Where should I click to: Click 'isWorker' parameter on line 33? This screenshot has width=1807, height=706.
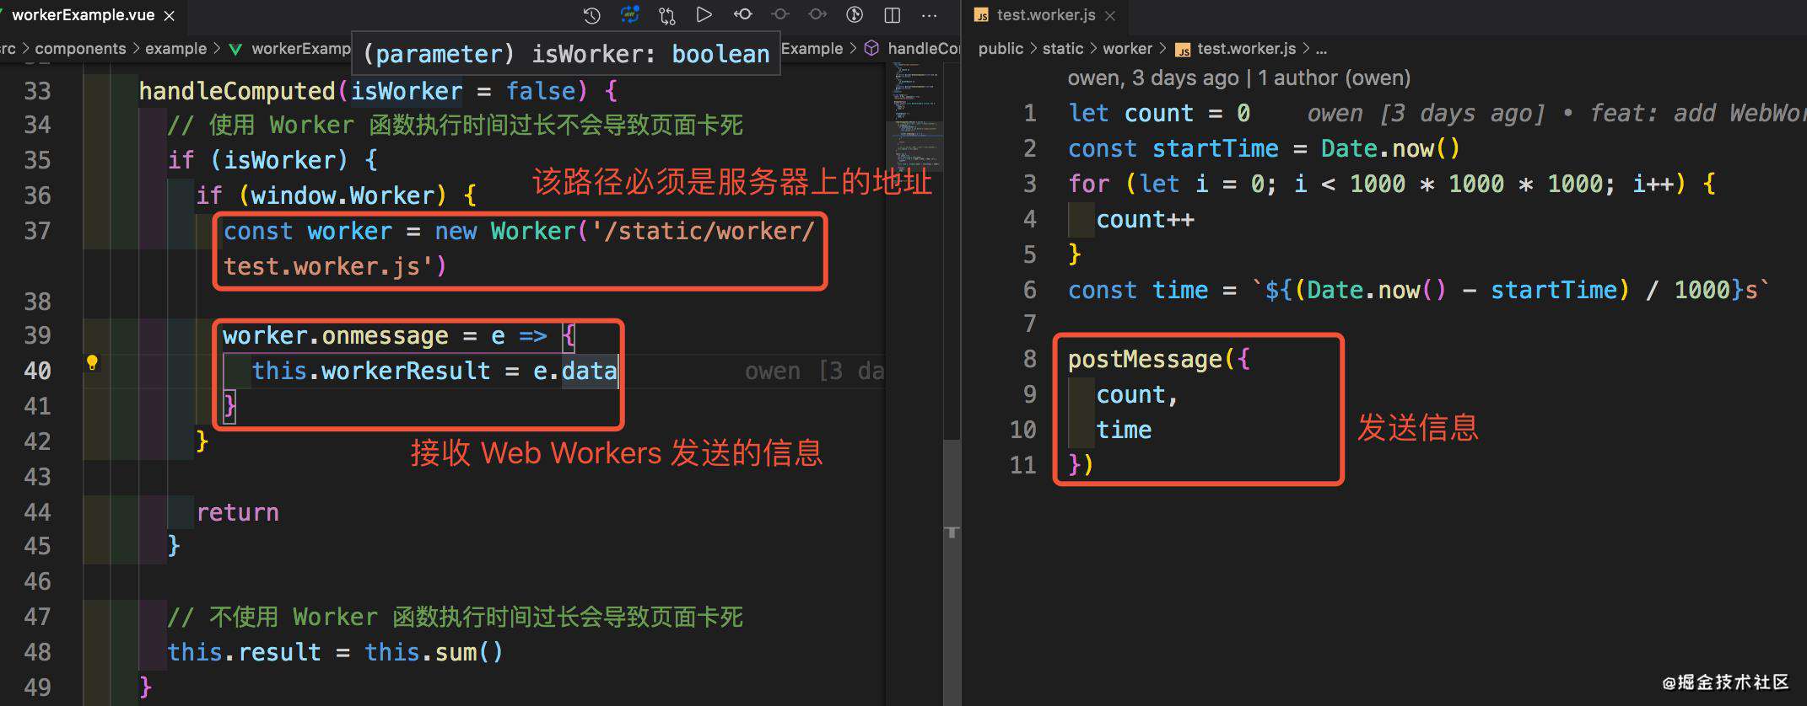[407, 91]
